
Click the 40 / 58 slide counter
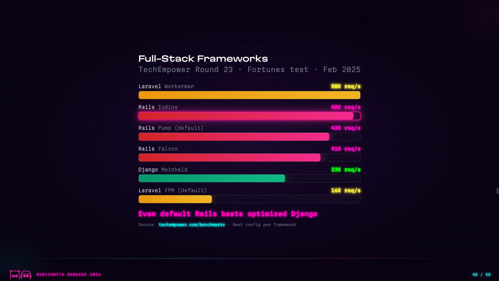(481, 274)
